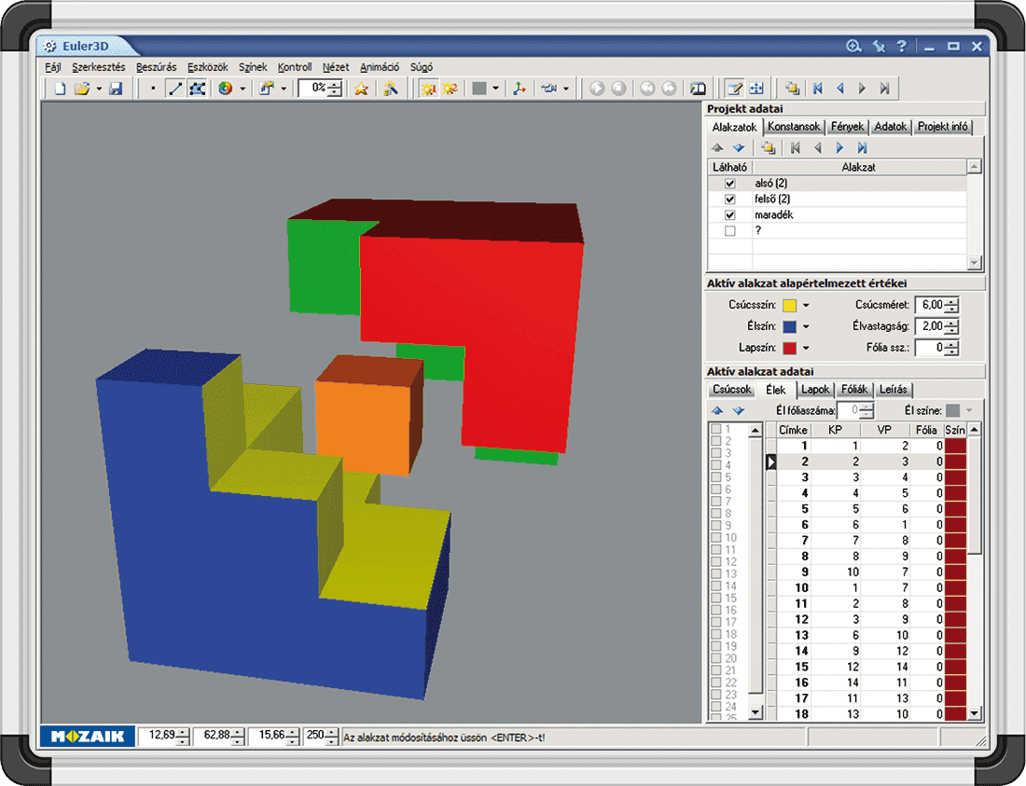Click the save (floppy disk) toolbar icon
This screenshot has width=1026, height=786.
coord(117,89)
